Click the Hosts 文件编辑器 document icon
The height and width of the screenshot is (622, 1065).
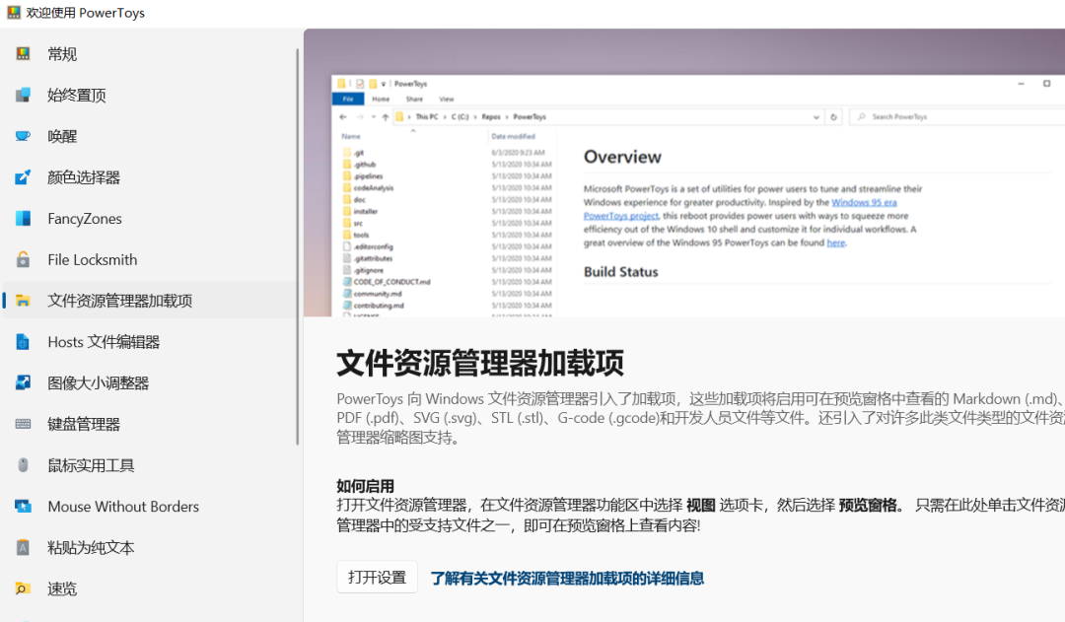tap(23, 341)
